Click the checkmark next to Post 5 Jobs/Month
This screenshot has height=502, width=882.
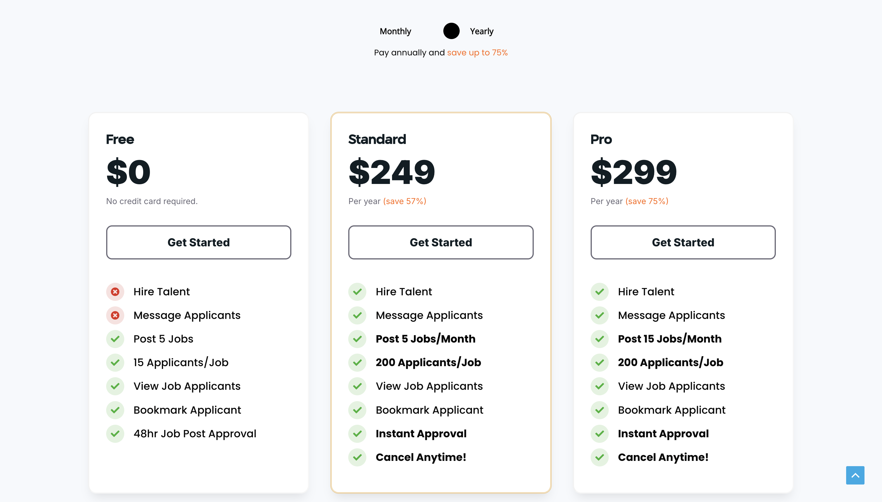click(x=357, y=339)
